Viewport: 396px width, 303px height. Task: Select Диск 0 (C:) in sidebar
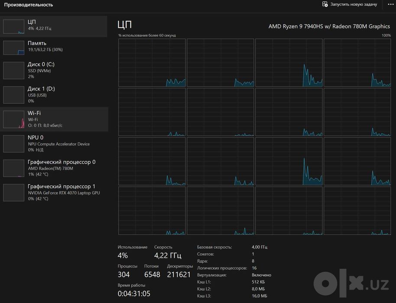(x=54, y=71)
